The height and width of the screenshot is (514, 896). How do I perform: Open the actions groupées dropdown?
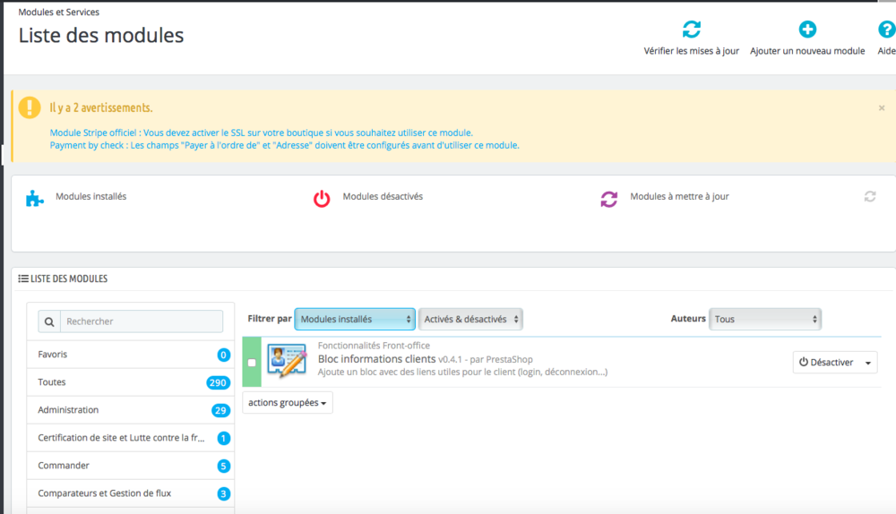(287, 403)
